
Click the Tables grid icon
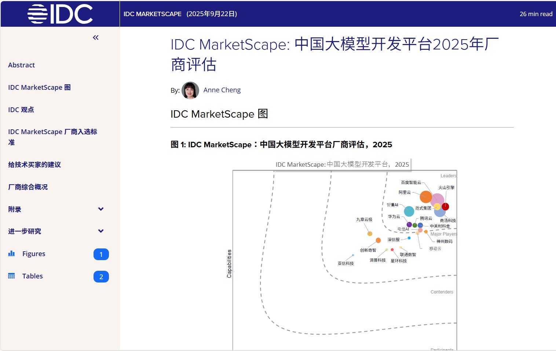click(x=12, y=276)
